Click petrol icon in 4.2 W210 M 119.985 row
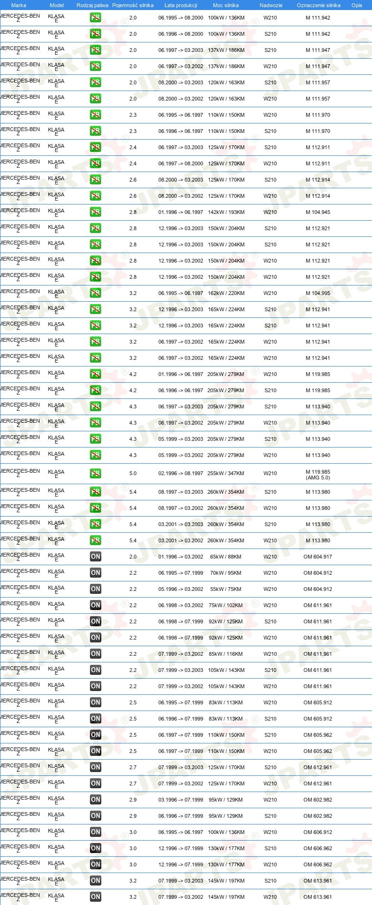Screen dimensions: 372x905 tap(96, 374)
